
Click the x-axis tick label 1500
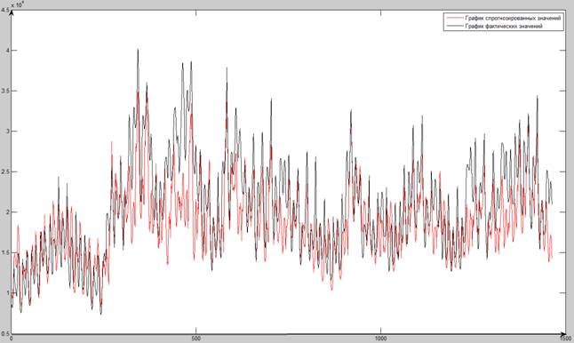pyautogui.click(x=566, y=339)
